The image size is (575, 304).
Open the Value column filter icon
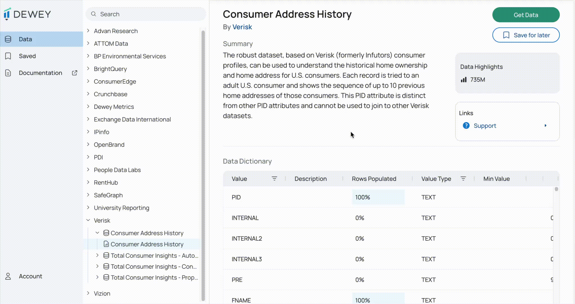click(274, 178)
